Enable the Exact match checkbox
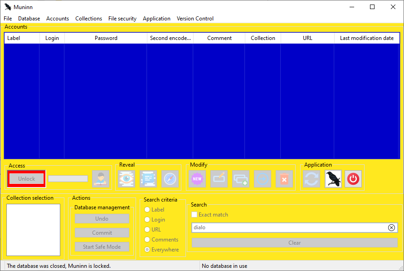The width and height of the screenshot is (404, 271). click(x=195, y=215)
